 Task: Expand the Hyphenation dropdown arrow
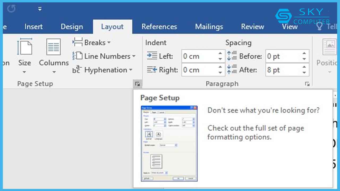(x=130, y=70)
